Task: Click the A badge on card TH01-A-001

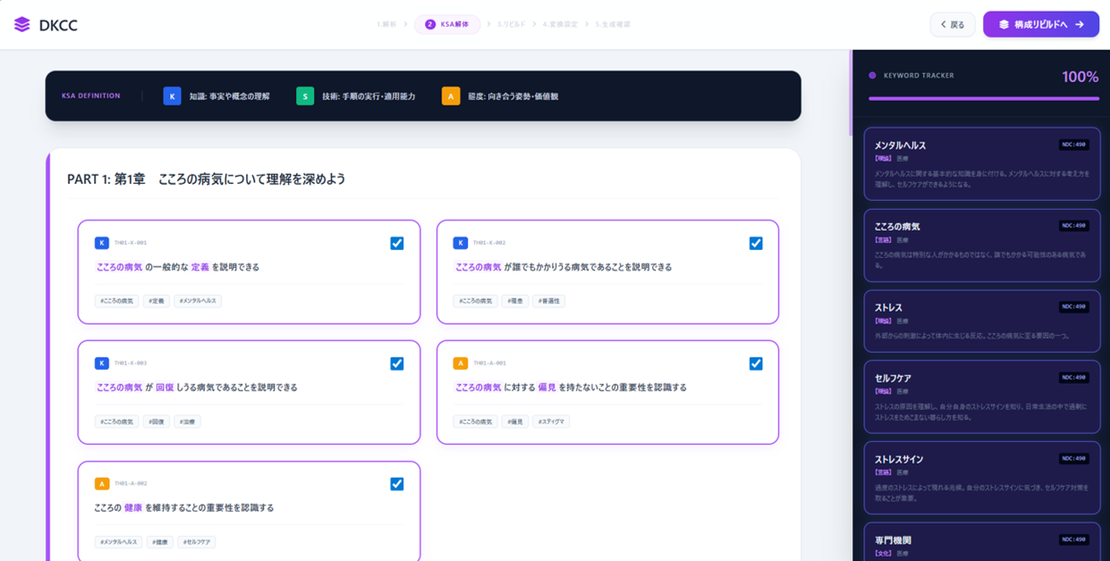Action: point(461,364)
